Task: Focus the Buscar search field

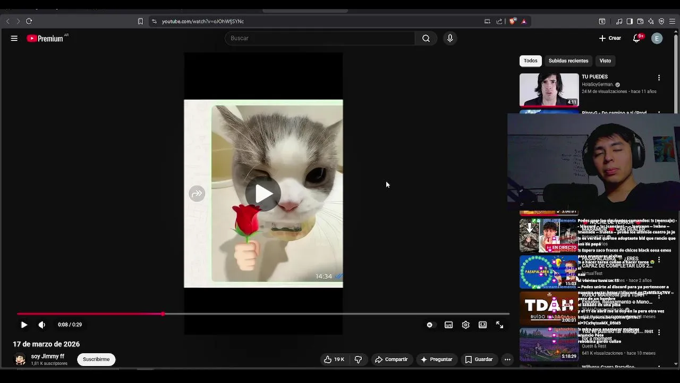Action: click(320, 38)
